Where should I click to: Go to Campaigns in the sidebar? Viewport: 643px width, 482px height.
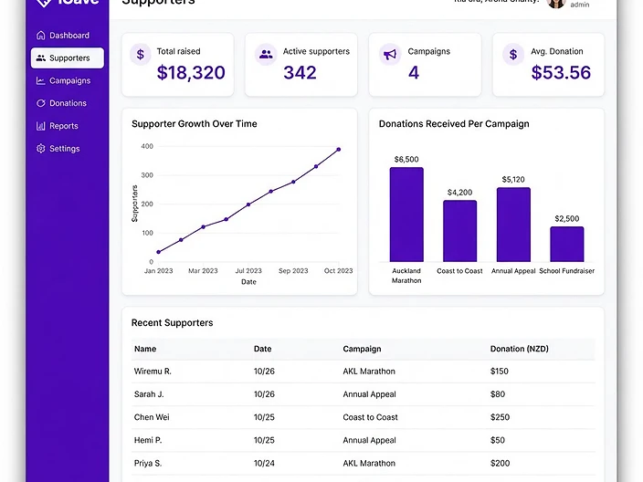point(68,80)
